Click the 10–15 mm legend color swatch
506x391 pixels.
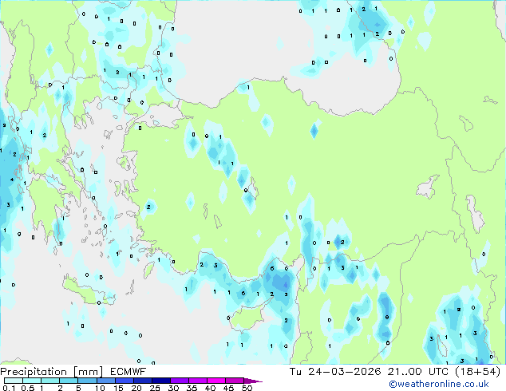pos(105,381)
